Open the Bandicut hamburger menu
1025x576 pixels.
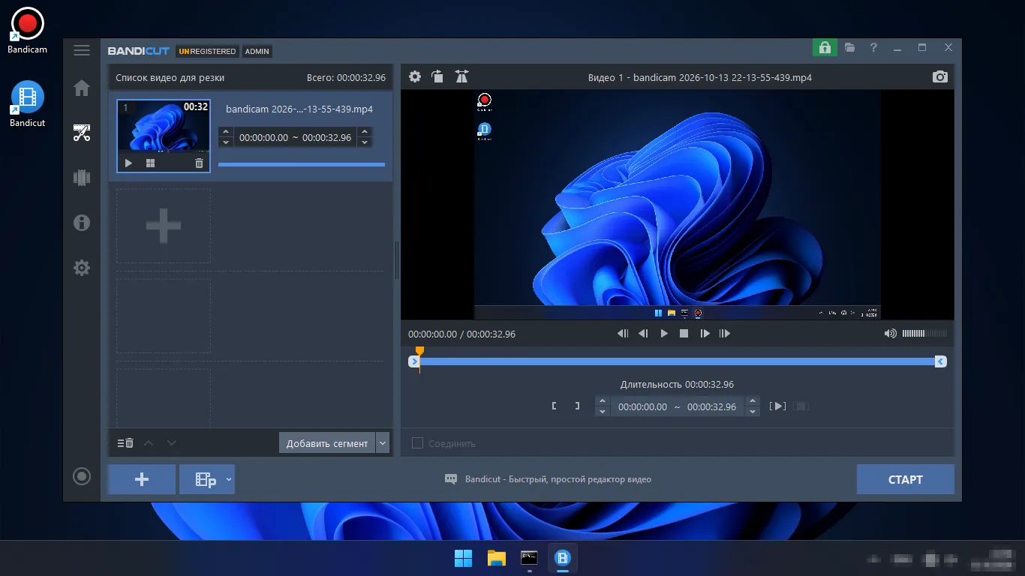[x=82, y=50]
